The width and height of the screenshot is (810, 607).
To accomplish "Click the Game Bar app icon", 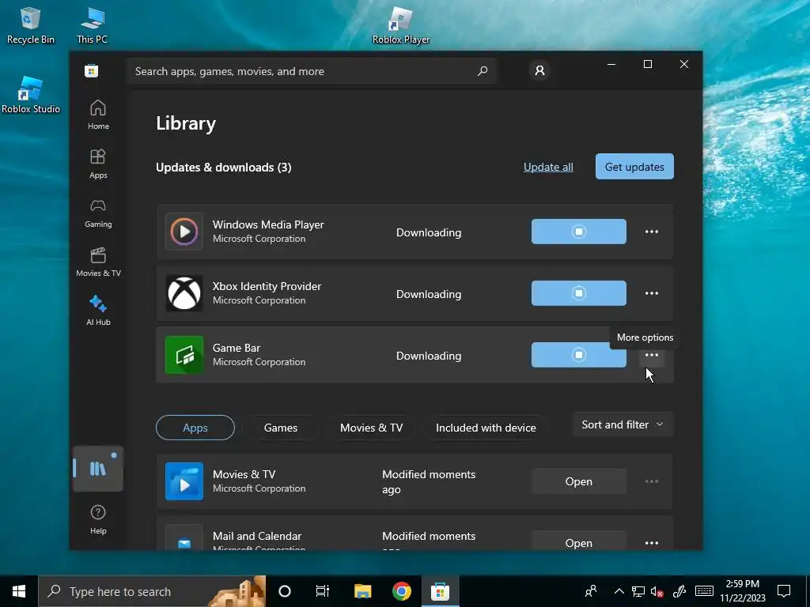I will coord(184,355).
